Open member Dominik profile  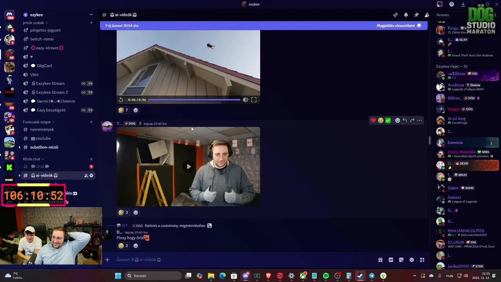point(467,143)
